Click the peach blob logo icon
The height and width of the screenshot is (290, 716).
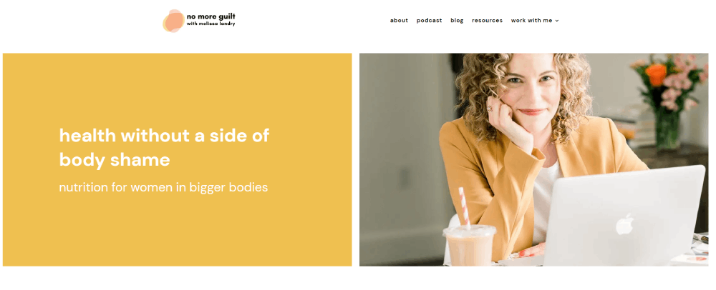(x=173, y=21)
